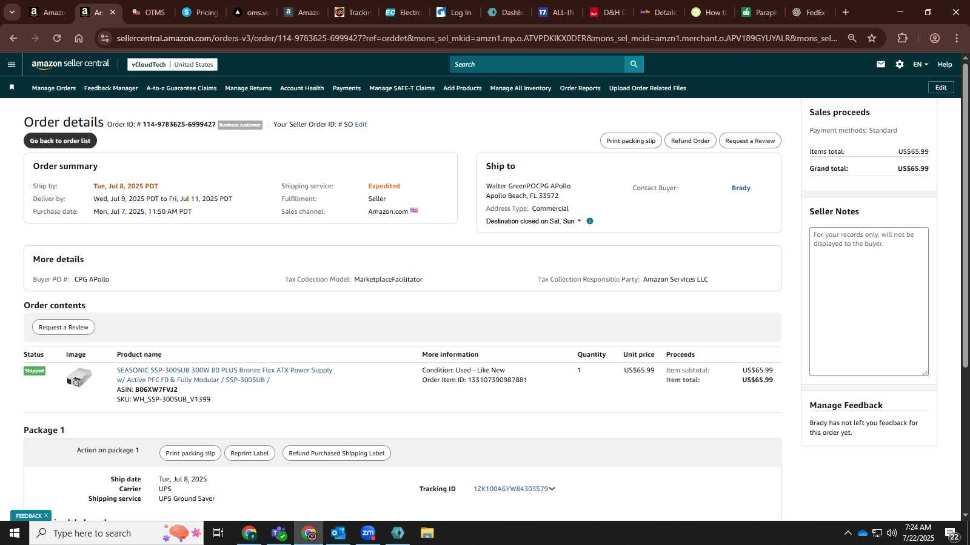
Task: Open the tab search dropdown arrow
Action: (x=12, y=12)
